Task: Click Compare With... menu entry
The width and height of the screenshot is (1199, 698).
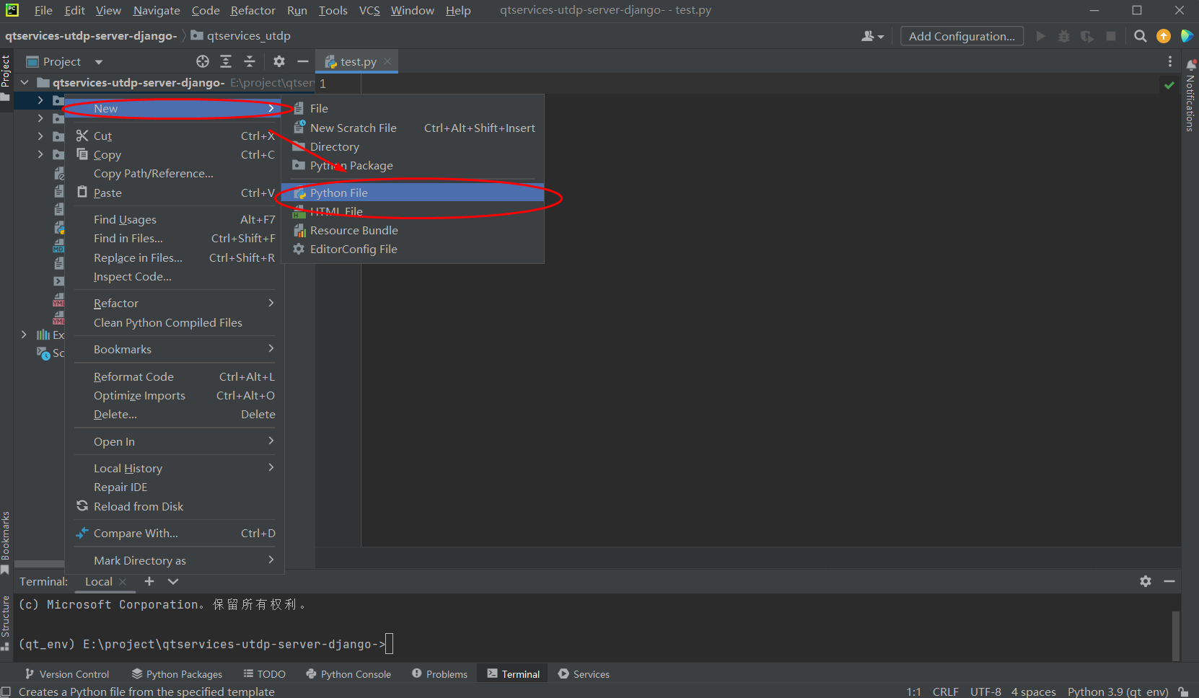Action: pos(175,533)
